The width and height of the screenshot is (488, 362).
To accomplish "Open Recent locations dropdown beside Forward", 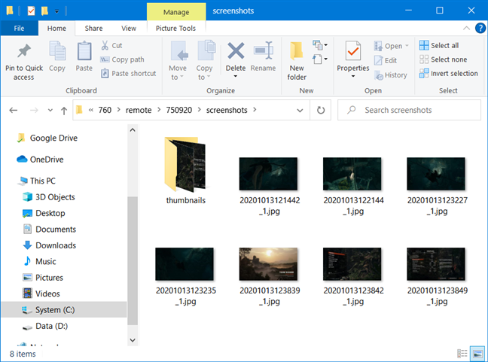I will [x=50, y=110].
